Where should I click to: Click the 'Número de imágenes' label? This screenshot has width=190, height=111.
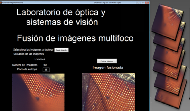25,65
